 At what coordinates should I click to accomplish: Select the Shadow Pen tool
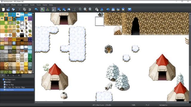click(74, 9)
